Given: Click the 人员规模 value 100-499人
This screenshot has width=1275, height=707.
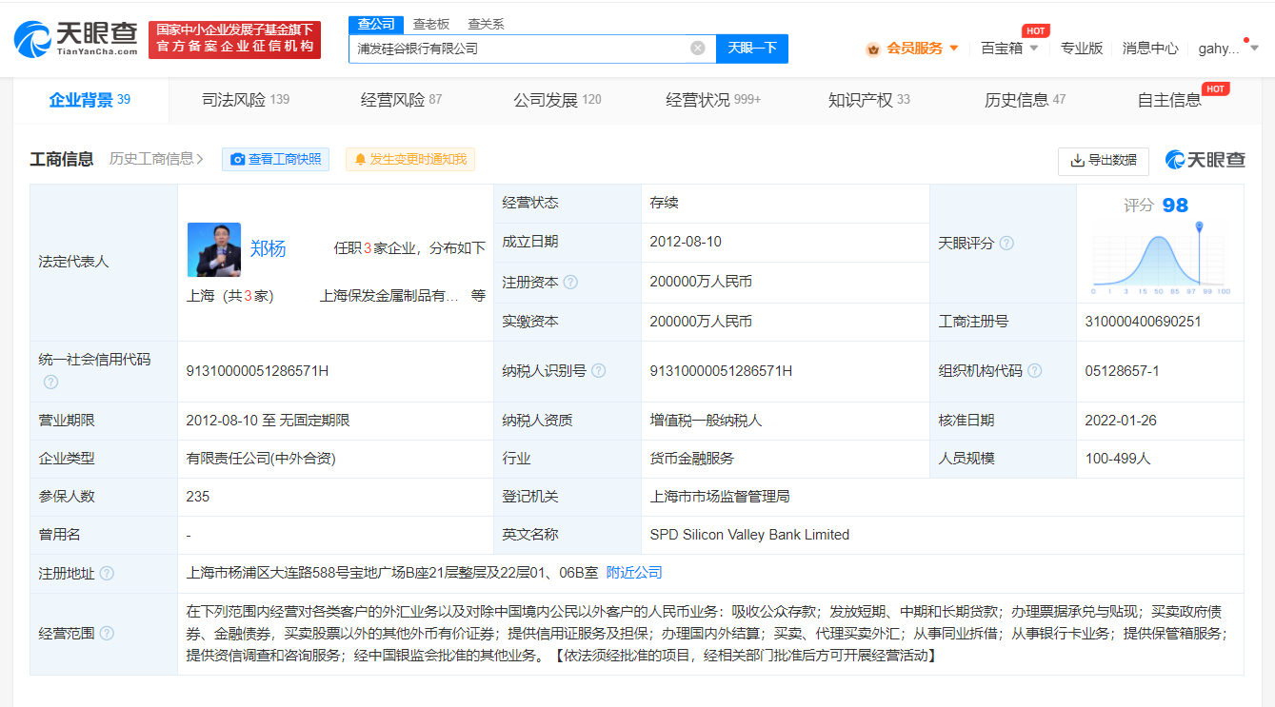Looking at the screenshot, I should [1118, 459].
